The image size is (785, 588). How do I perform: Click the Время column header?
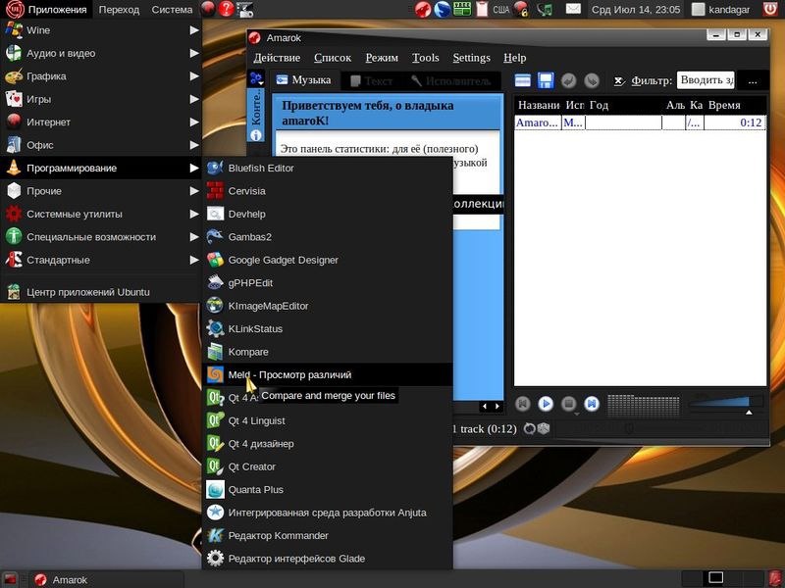tap(735, 106)
